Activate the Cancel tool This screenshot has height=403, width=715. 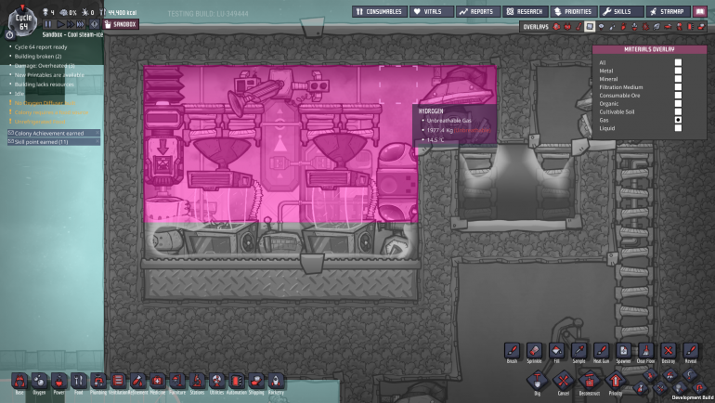coord(563,380)
